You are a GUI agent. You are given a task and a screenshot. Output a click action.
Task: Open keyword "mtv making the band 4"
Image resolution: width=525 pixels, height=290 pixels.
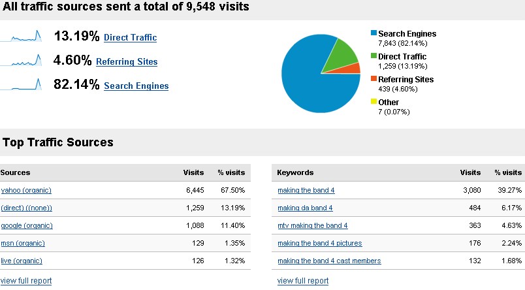(x=312, y=225)
